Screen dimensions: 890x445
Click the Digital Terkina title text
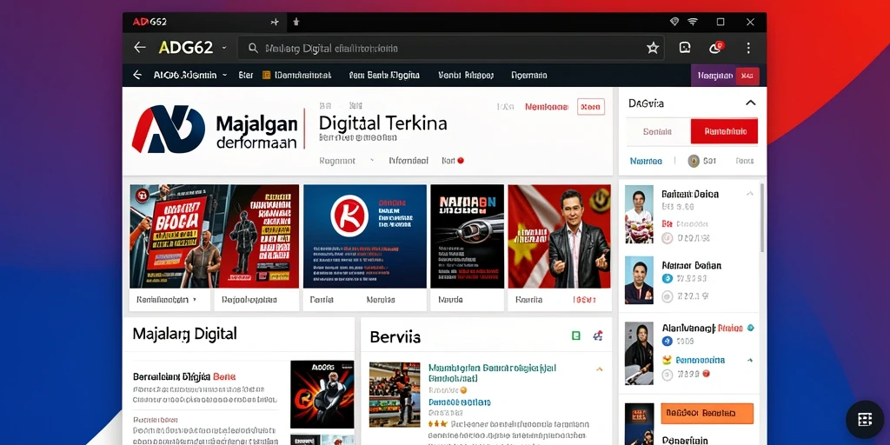[383, 123]
